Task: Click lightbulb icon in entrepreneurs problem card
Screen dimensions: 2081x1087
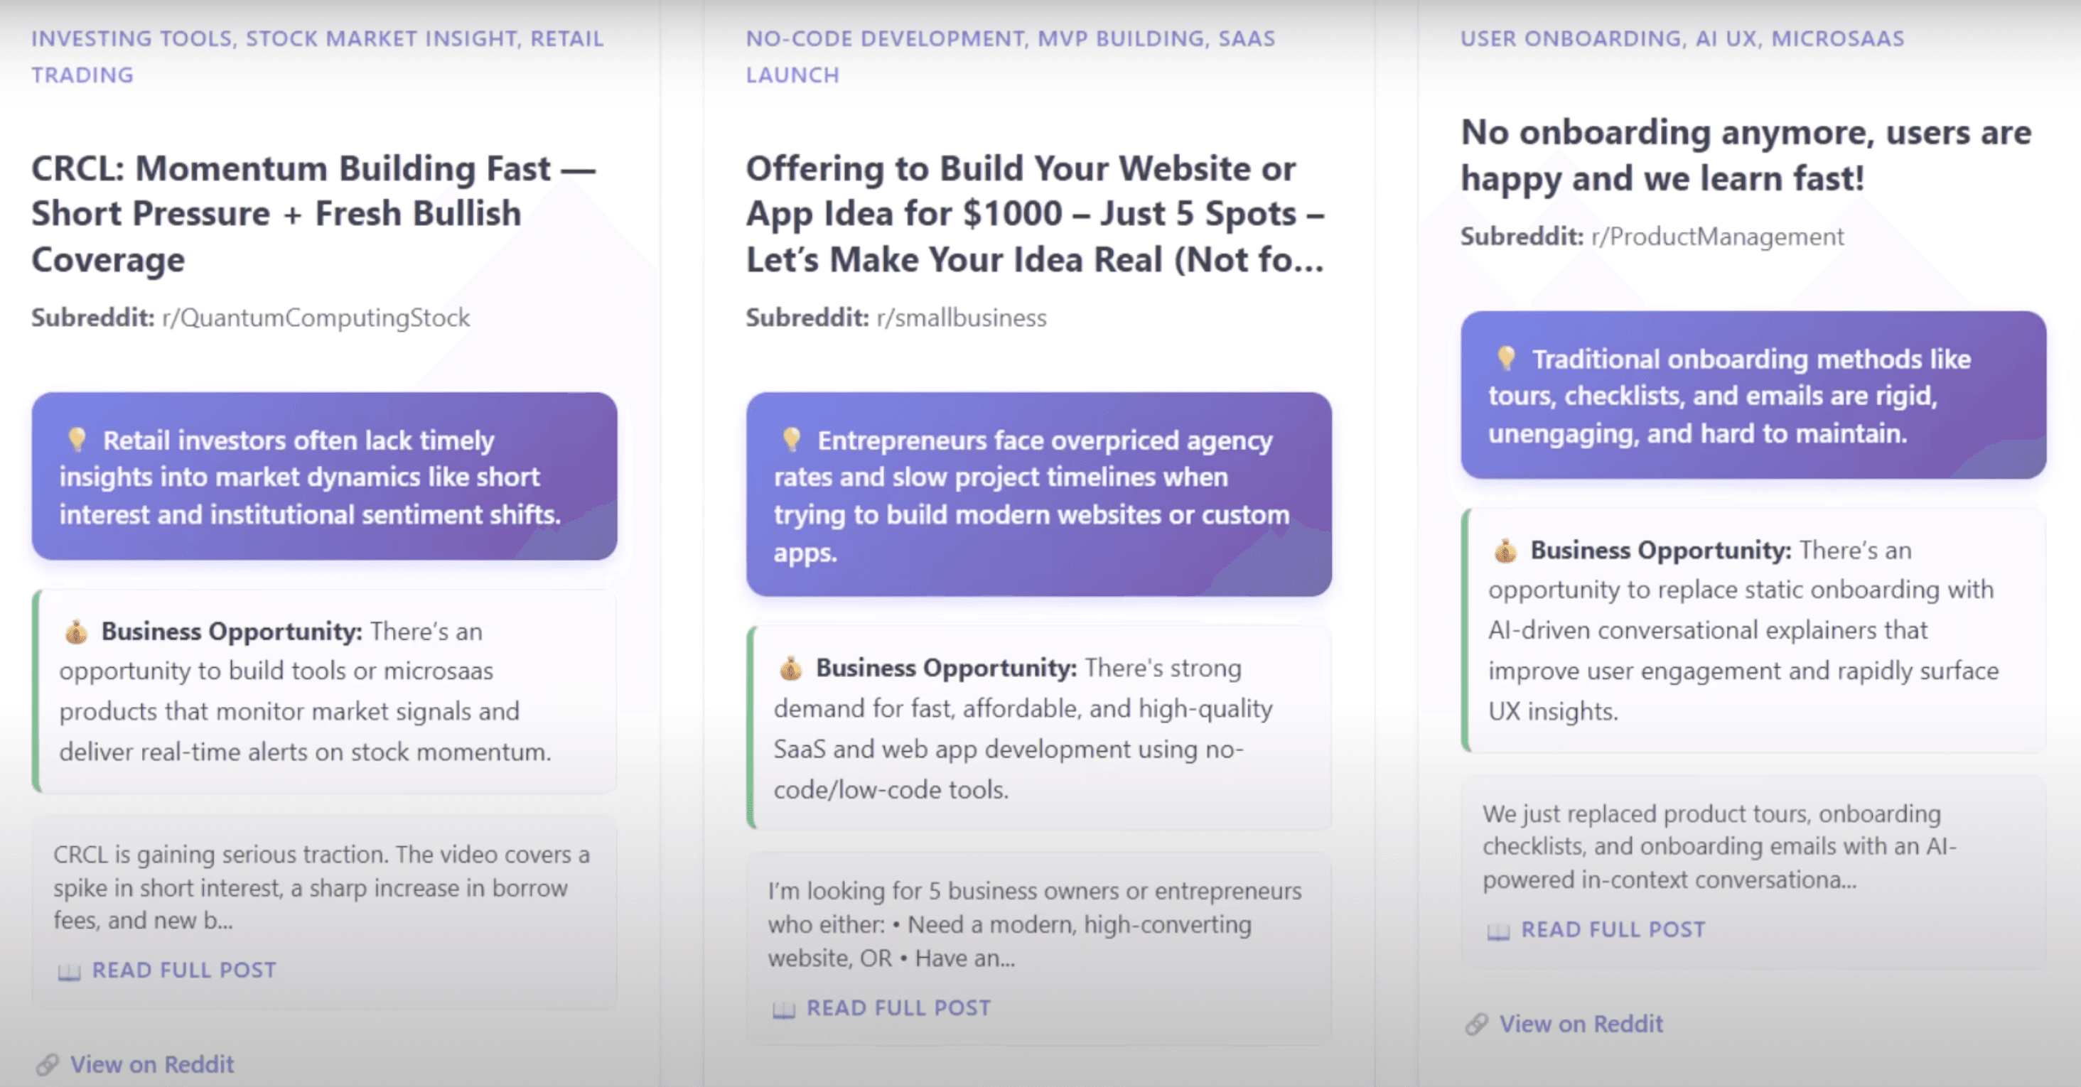Action: click(x=792, y=439)
